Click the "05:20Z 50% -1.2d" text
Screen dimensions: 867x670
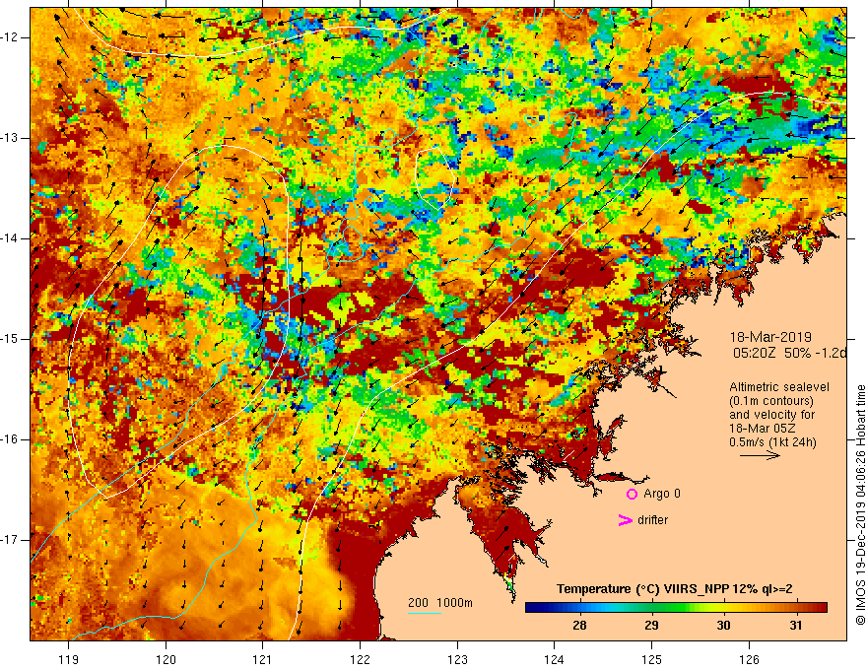pos(789,354)
